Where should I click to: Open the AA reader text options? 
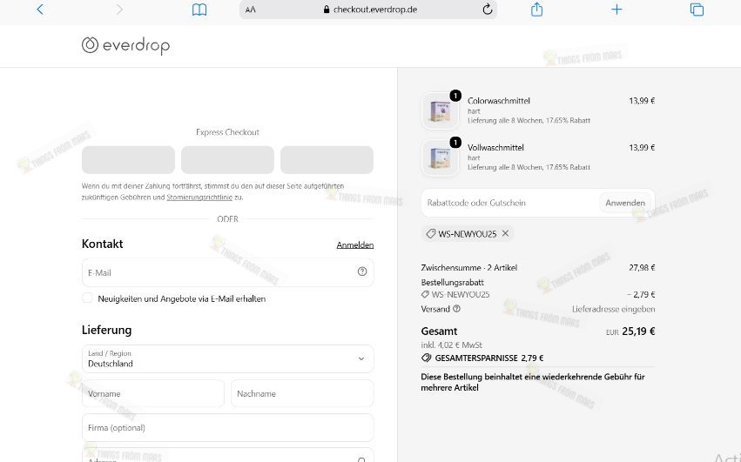[x=251, y=10]
